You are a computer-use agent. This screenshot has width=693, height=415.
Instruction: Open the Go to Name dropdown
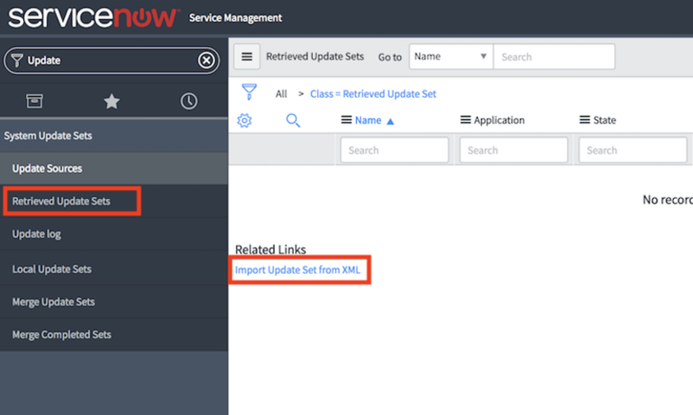[451, 56]
